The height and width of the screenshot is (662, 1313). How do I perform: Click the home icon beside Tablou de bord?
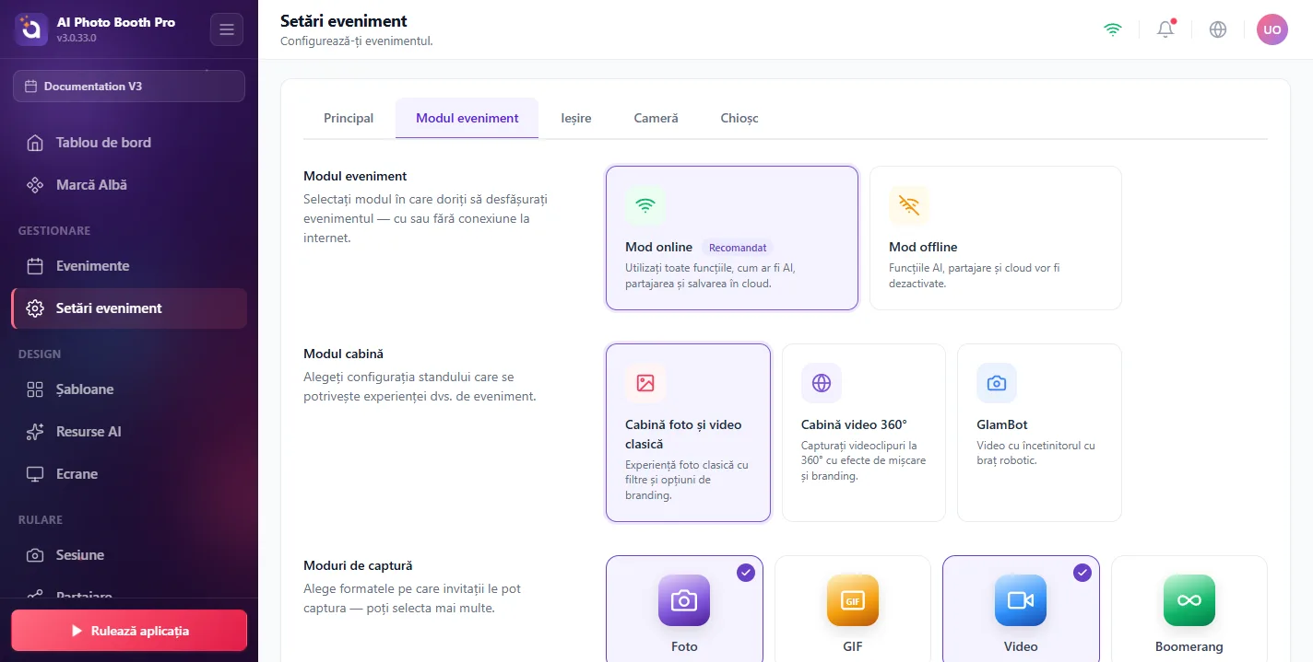click(x=35, y=143)
